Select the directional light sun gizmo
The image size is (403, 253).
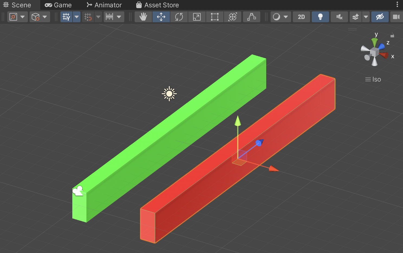click(169, 94)
